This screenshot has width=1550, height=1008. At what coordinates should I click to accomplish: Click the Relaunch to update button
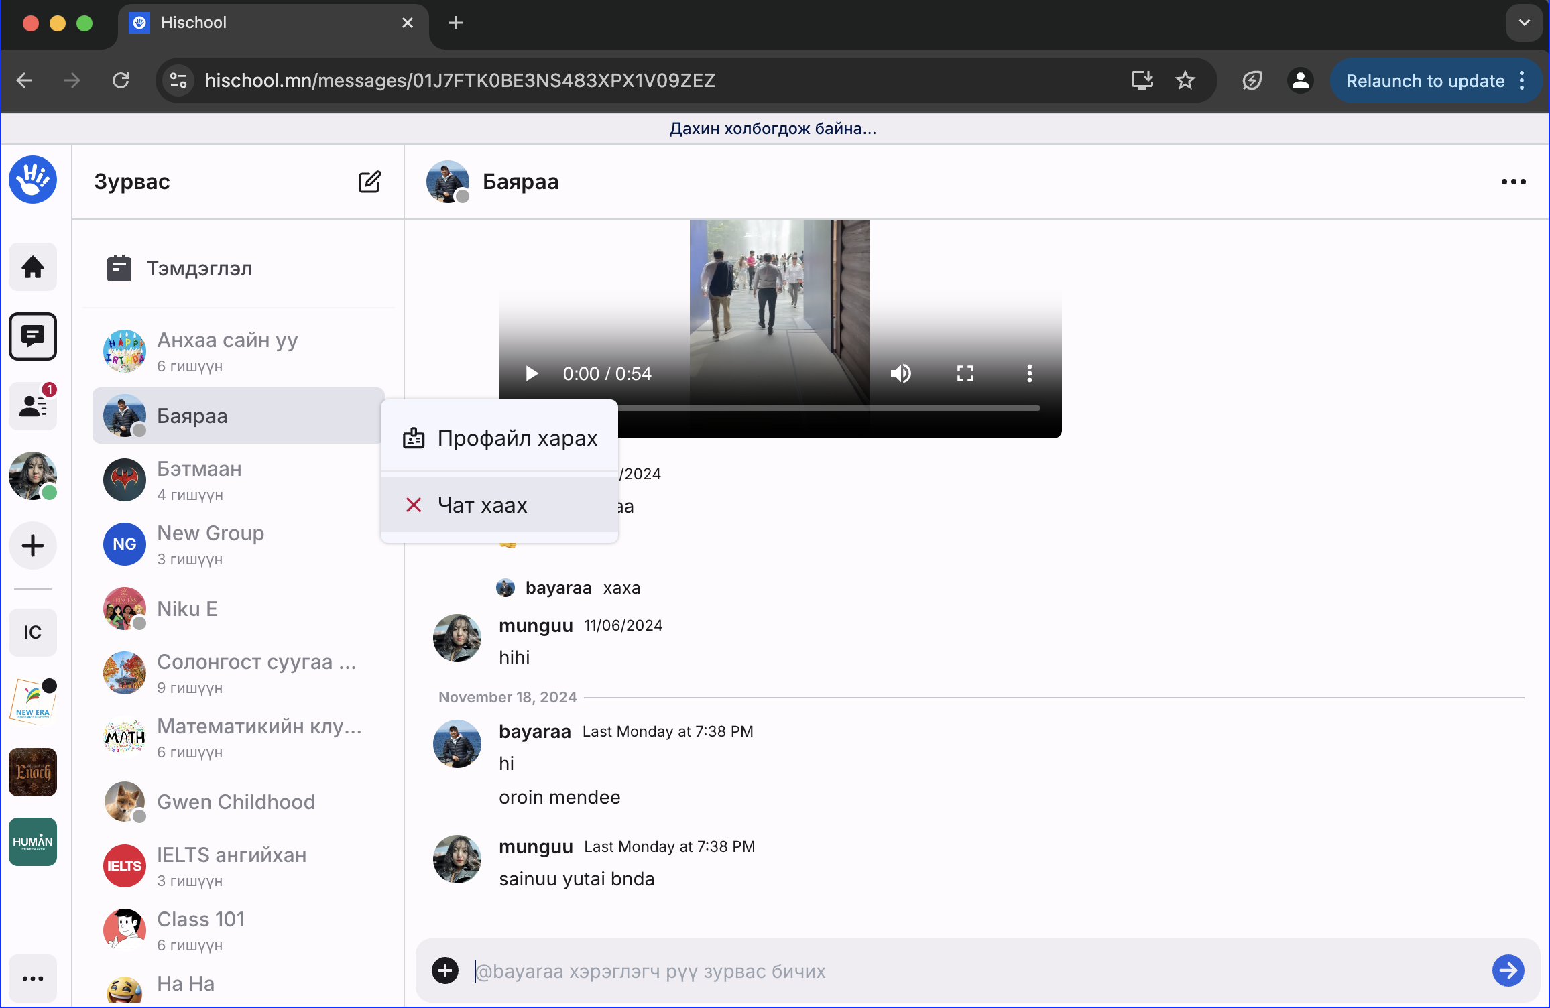coord(1425,81)
